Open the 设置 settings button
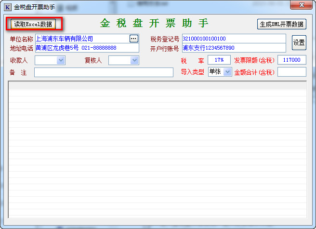 [299, 42]
